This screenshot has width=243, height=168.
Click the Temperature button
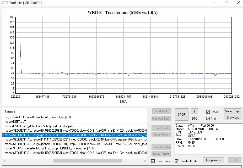[213, 160]
